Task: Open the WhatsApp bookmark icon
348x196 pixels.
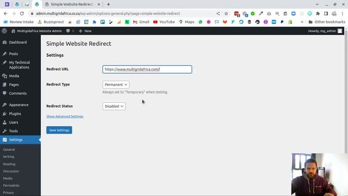Action: click(201, 22)
